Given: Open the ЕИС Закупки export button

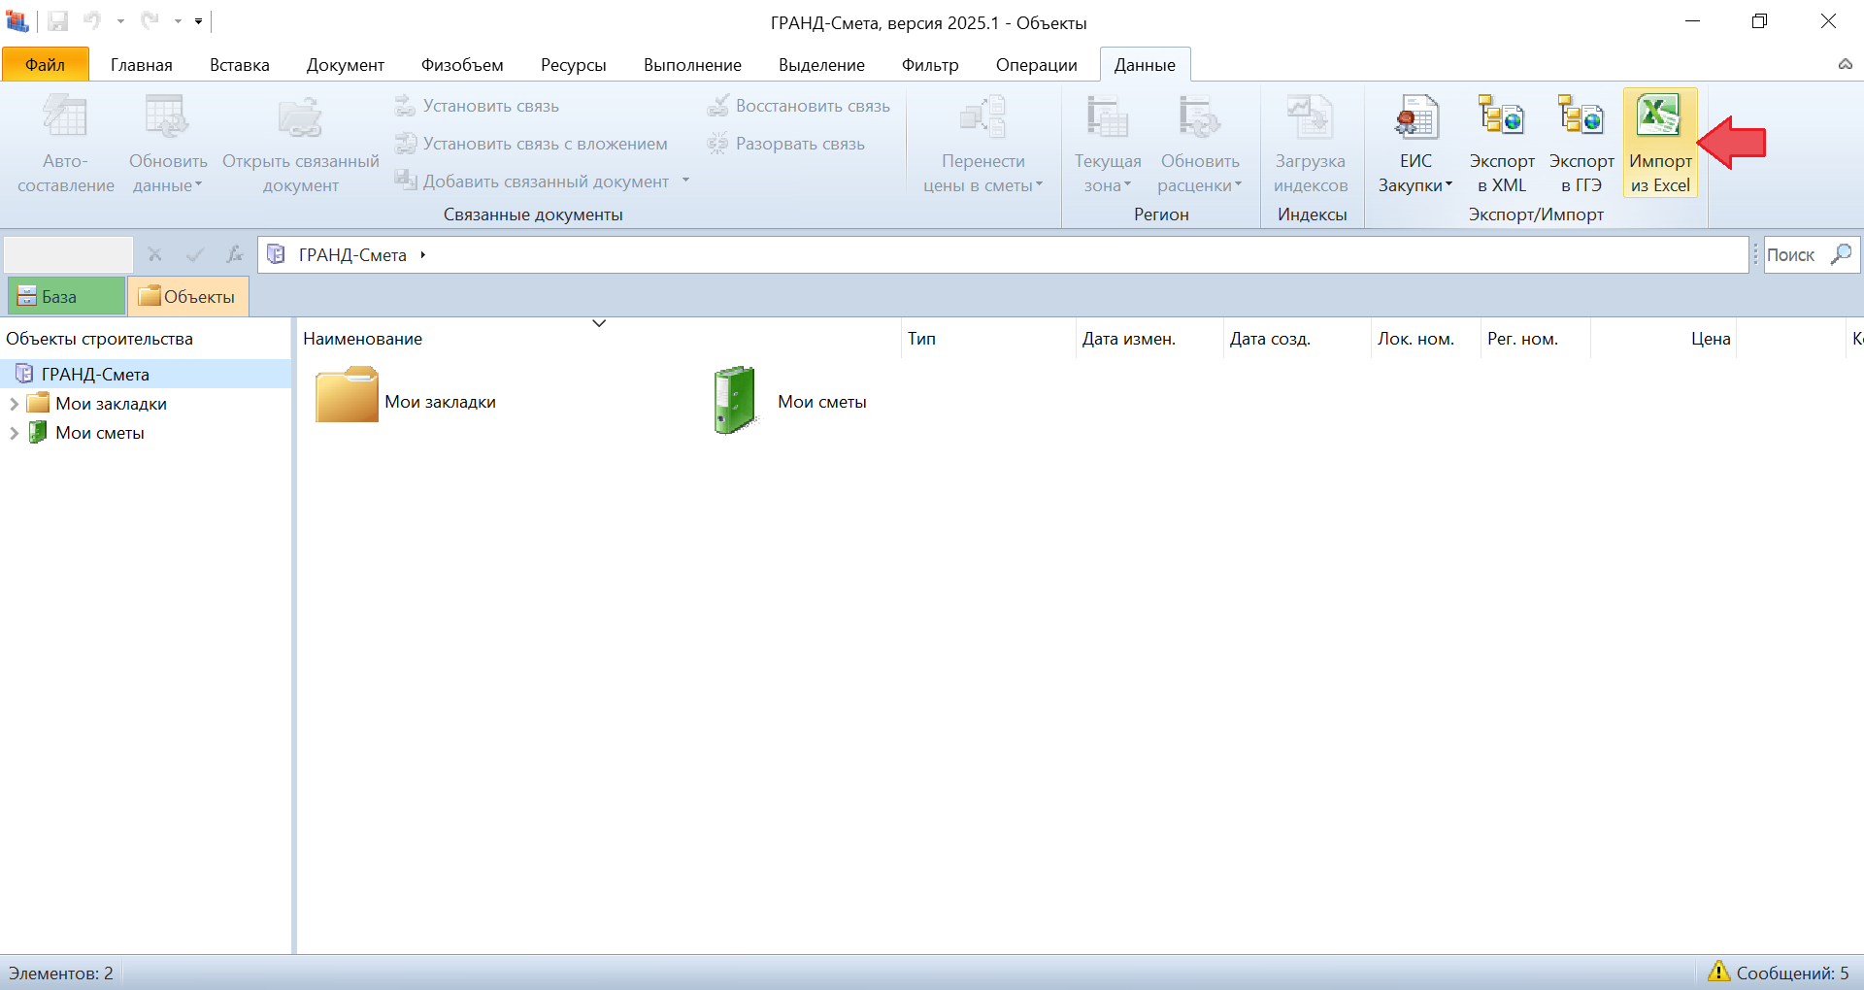Looking at the screenshot, I should (x=1415, y=144).
